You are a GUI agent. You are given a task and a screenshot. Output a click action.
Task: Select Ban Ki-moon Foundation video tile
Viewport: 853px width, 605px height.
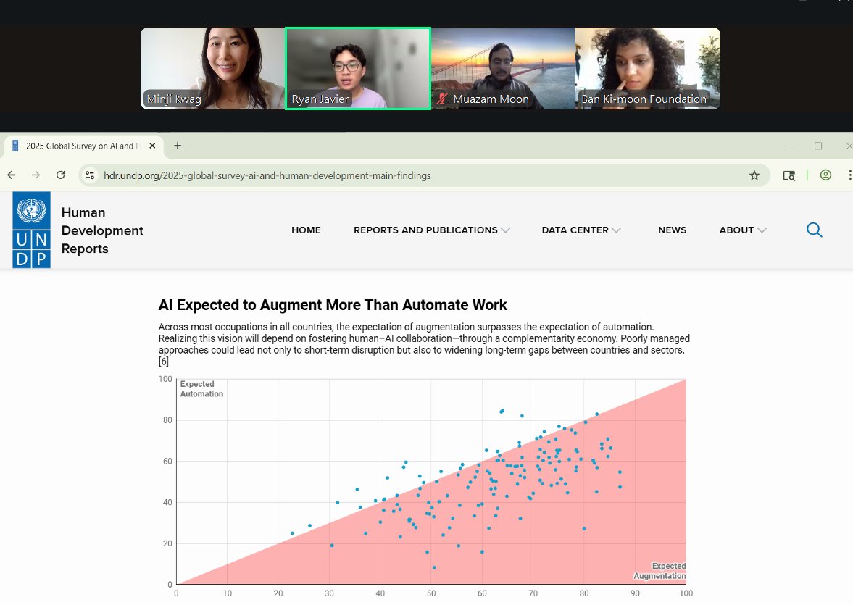click(648, 69)
